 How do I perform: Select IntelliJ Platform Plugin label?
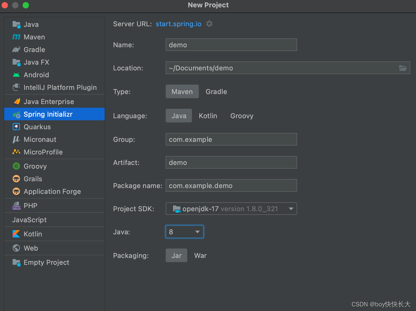pos(60,87)
